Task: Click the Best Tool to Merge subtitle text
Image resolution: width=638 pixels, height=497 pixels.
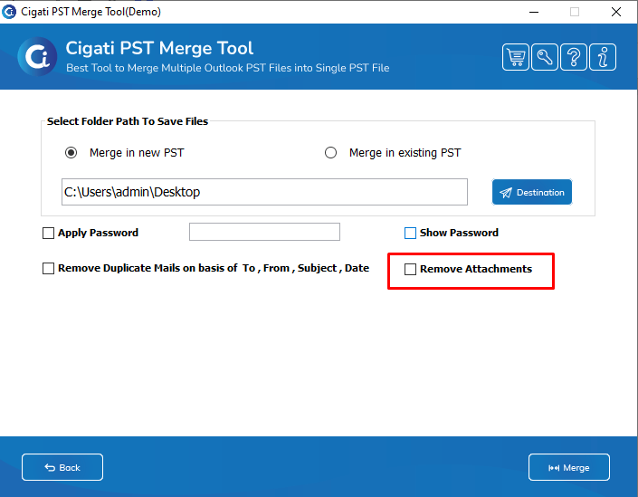Action: (228, 68)
